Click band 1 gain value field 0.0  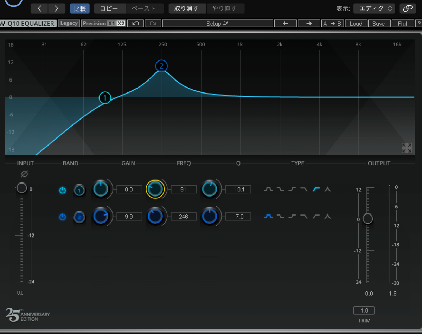(x=129, y=190)
